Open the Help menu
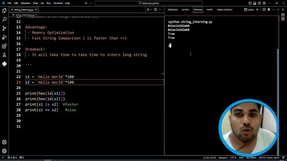 coord(68,3)
